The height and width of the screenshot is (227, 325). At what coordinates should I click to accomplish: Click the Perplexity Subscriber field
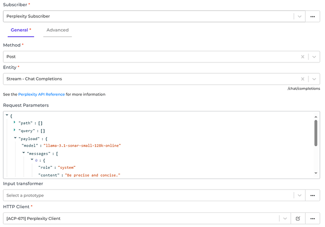[x=154, y=16]
